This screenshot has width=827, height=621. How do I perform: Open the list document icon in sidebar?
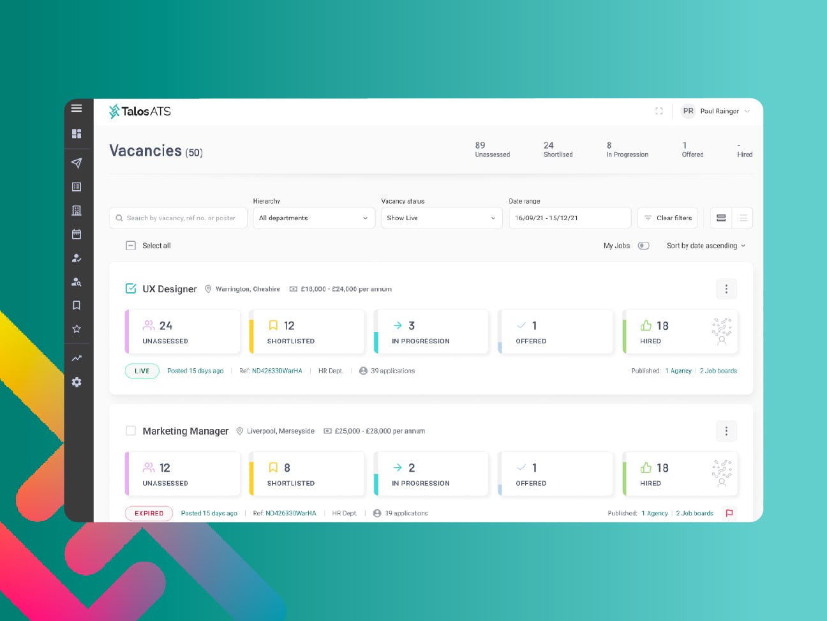tap(77, 187)
